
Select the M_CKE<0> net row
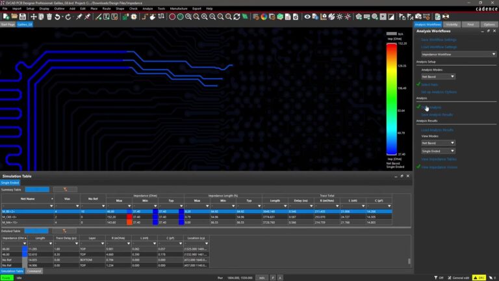click(x=197, y=217)
